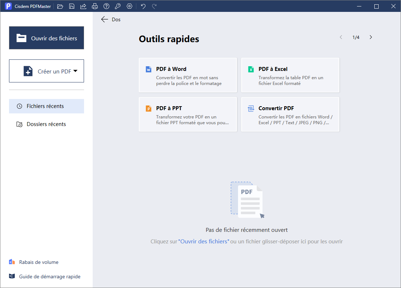The width and height of the screenshot is (401, 288).
Task: Open the PDF à Word tool
Action: (x=188, y=75)
